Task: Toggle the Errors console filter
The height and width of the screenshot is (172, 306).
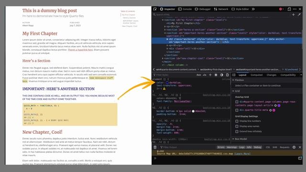Action: point(221,147)
